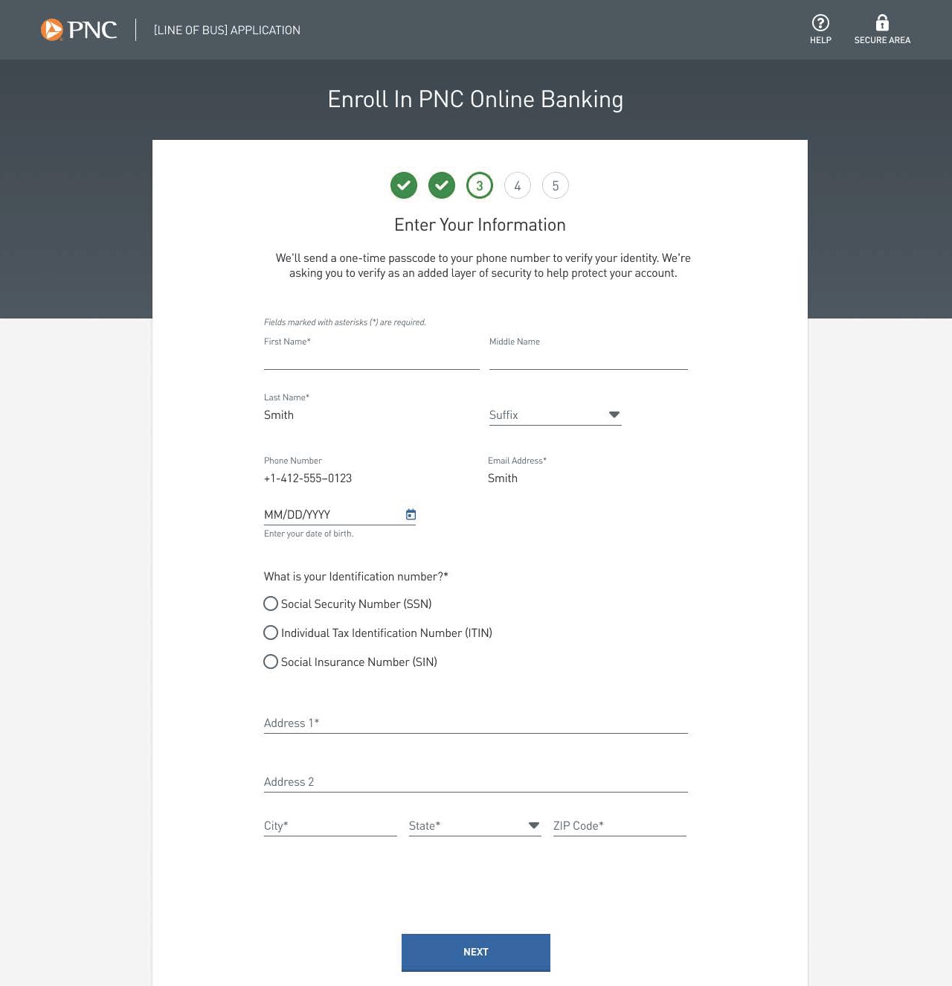The height and width of the screenshot is (986, 952).
Task: Focus the First Name field
Action: 371,359
